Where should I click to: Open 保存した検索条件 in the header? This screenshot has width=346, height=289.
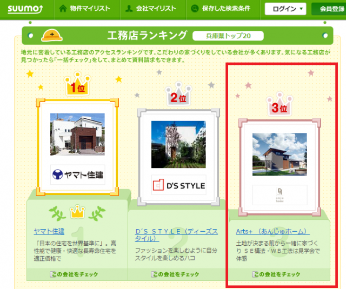point(226,9)
